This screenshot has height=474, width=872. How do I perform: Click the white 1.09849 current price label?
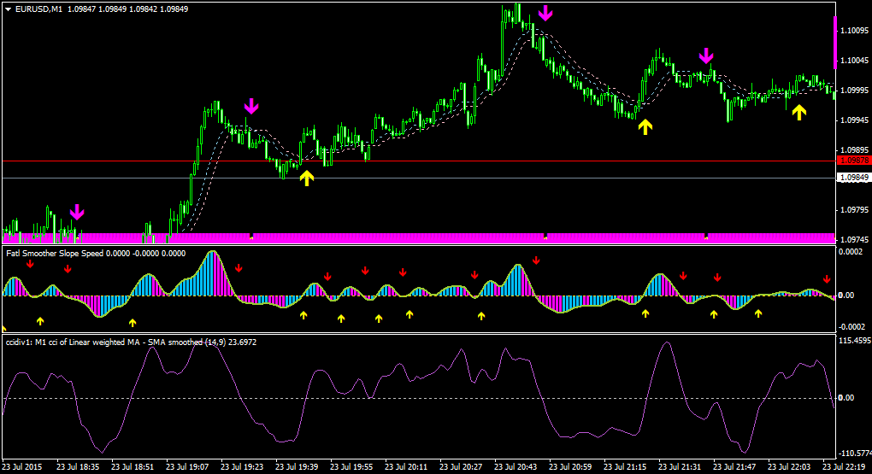(854, 178)
